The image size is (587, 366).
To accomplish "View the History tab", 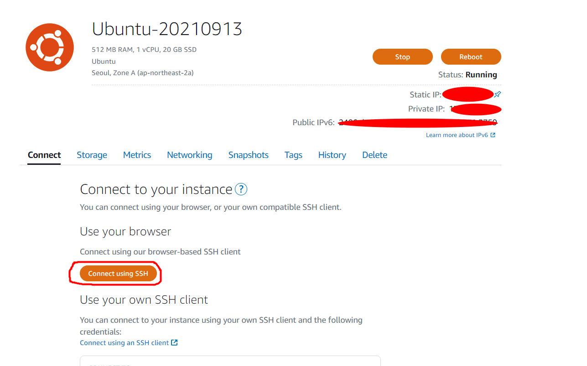I will [332, 155].
